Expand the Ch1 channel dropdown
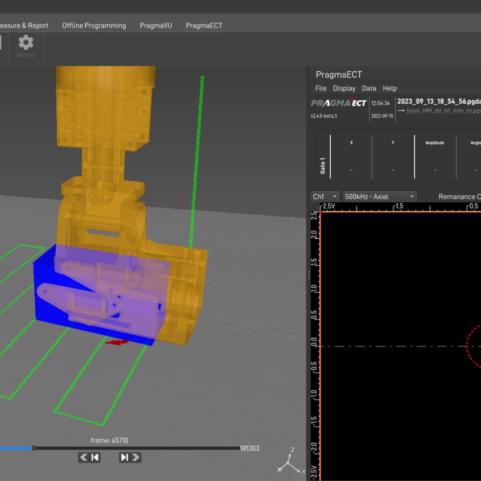Image resolution: width=481 pixels, height=481 pixels. tap(325, 197)
